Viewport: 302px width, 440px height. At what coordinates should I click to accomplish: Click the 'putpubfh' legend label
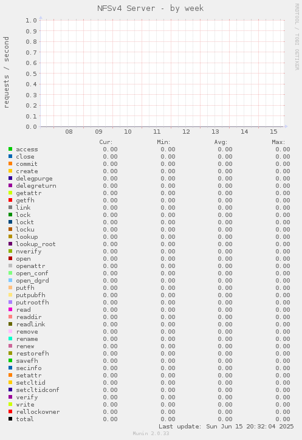point(30,295)
